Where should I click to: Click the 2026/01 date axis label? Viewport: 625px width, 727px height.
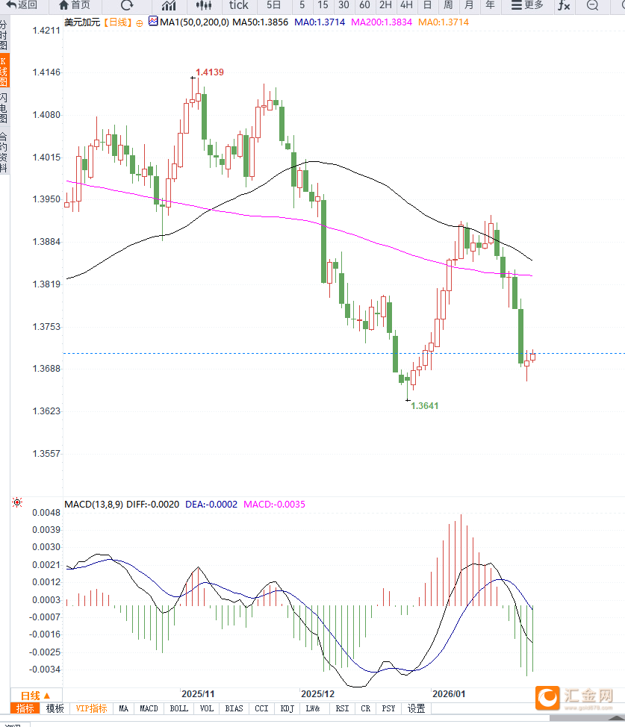(449, 694)
